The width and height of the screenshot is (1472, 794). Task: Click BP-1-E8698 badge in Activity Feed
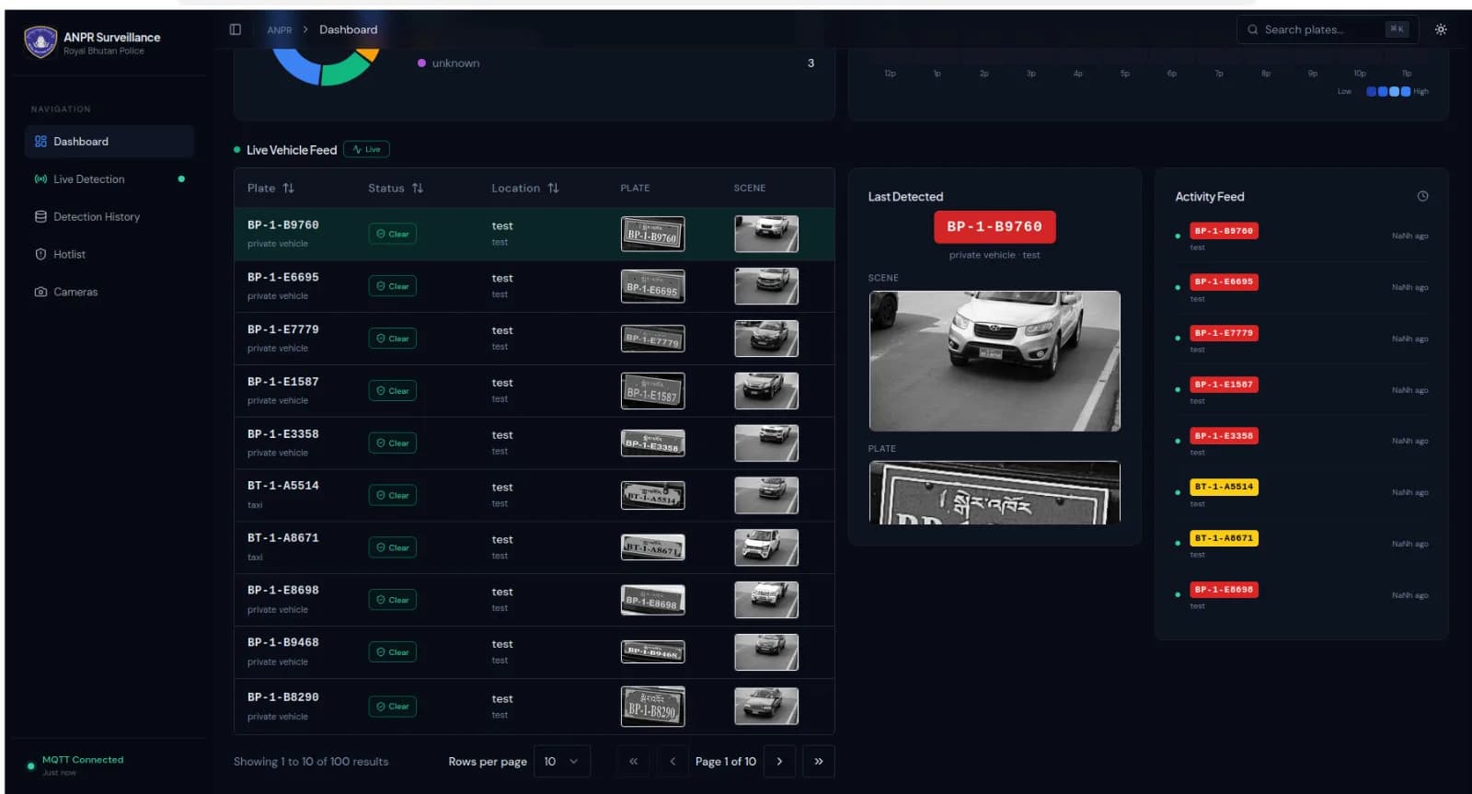coord(1224,590)
